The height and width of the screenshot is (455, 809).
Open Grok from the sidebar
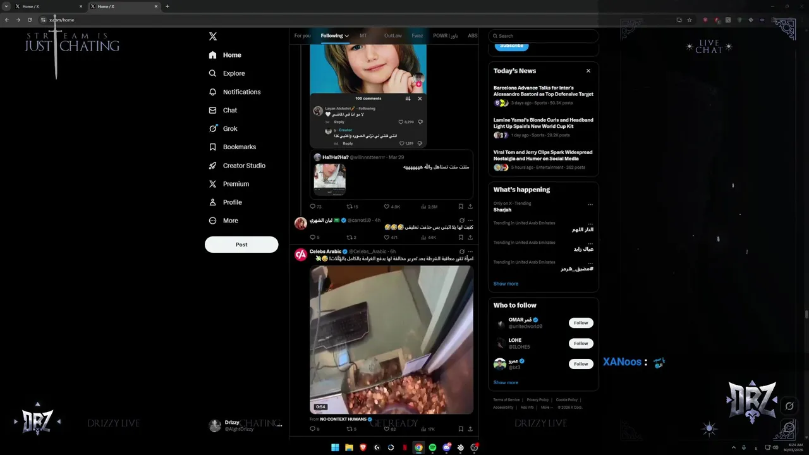223,128
